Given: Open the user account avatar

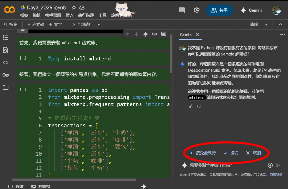Looking at the screenshot, I should 276,10.
